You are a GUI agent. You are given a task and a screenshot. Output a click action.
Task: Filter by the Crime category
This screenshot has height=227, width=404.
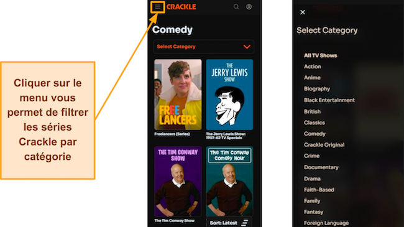coord(312,156)
